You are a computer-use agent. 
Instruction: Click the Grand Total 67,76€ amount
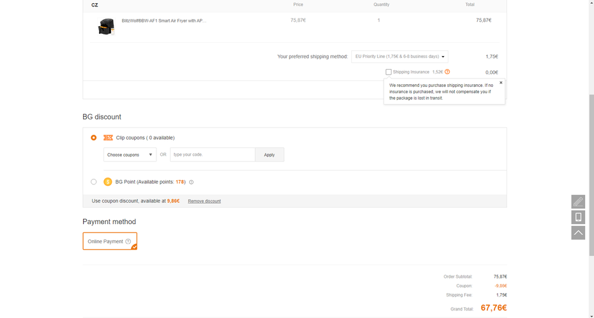pyautogui.click(x=494, y=308)
